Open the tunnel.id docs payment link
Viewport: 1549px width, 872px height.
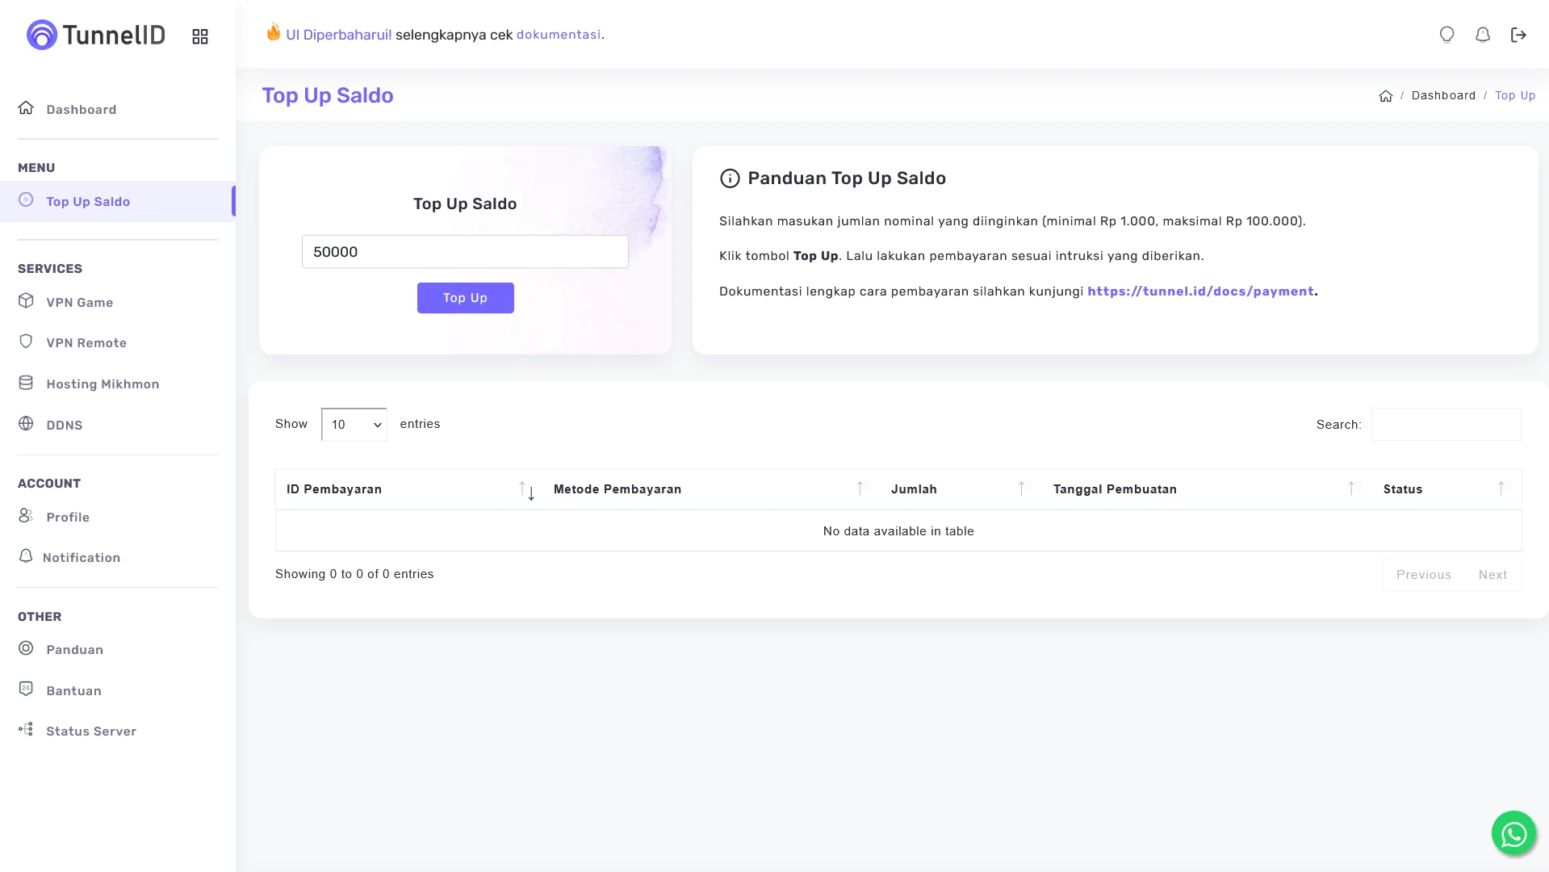click(x=1200, y=291)
